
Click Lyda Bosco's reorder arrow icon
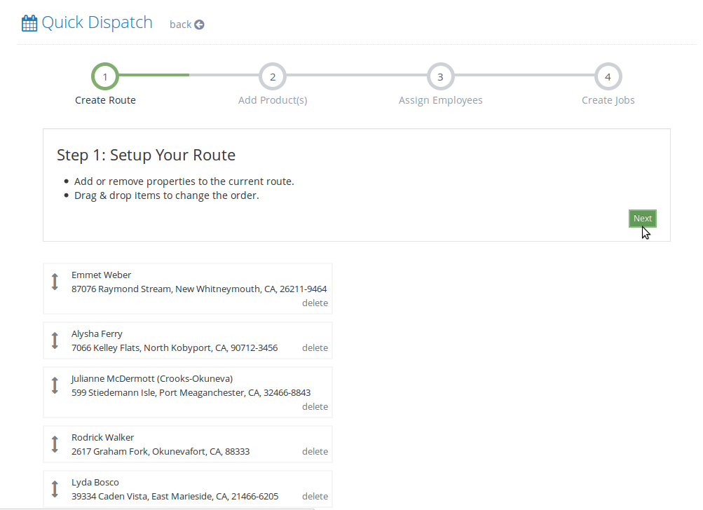tap(55, 489)
